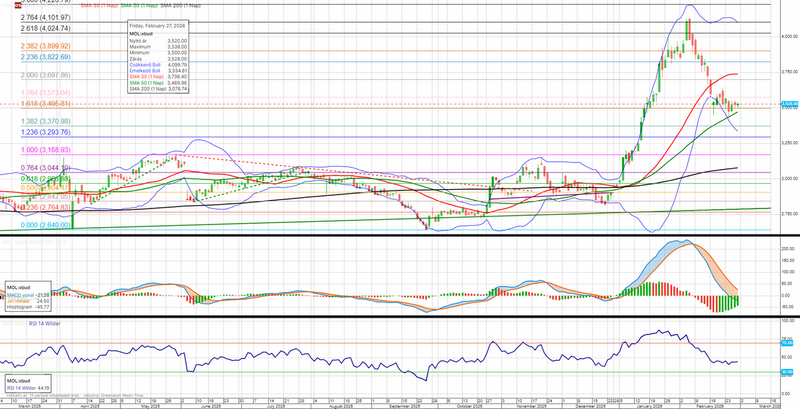This screenshot has width=800, height=409.
Task: Click the MACD values info box
Action: click(31, 296)
